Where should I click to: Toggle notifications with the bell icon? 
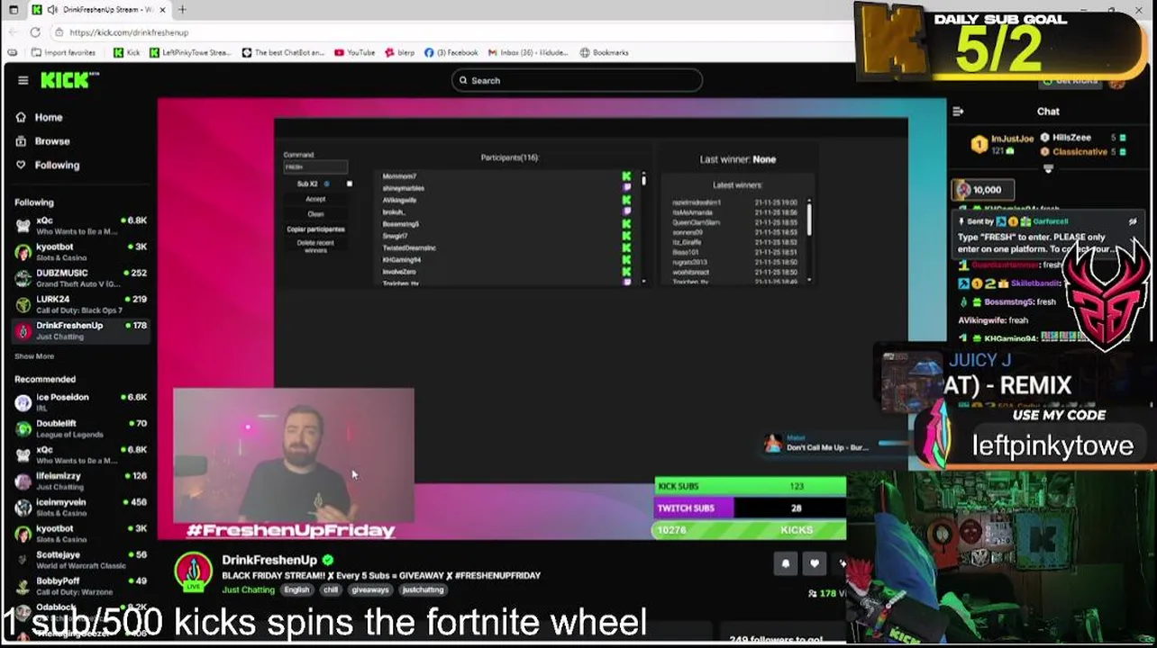[x=786, y=563]
